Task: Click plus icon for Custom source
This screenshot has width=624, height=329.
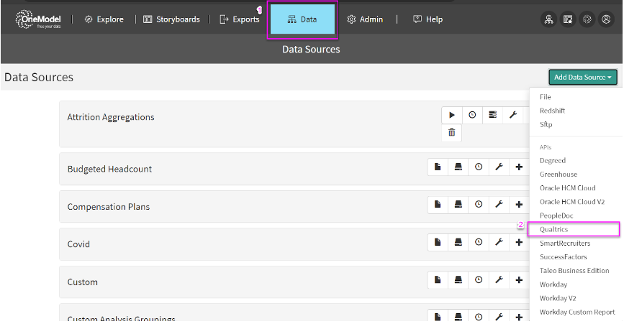Action: [x=519, y=279]
